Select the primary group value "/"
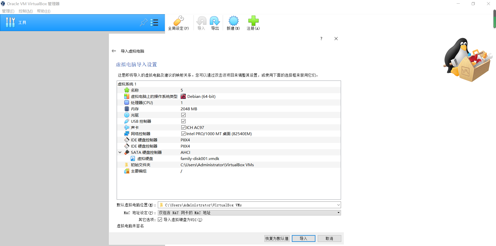The width and height of the screenshot is (496, 246). tap(181, 171)
